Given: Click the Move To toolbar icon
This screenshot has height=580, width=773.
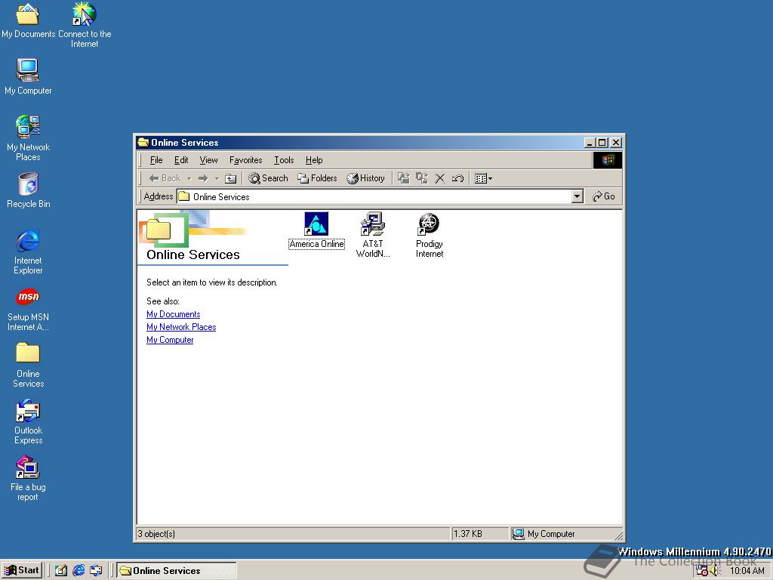Looking at the screenshot, I should 404,178.
